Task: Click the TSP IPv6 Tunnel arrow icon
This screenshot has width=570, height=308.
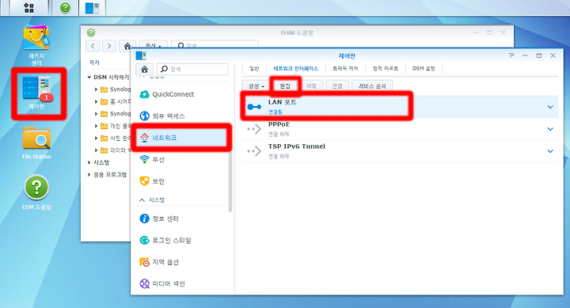Action: click(x=254, y=151)
